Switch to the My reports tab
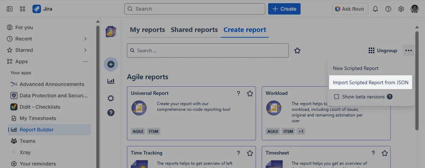The image size is (425, 168). (148, 30)
